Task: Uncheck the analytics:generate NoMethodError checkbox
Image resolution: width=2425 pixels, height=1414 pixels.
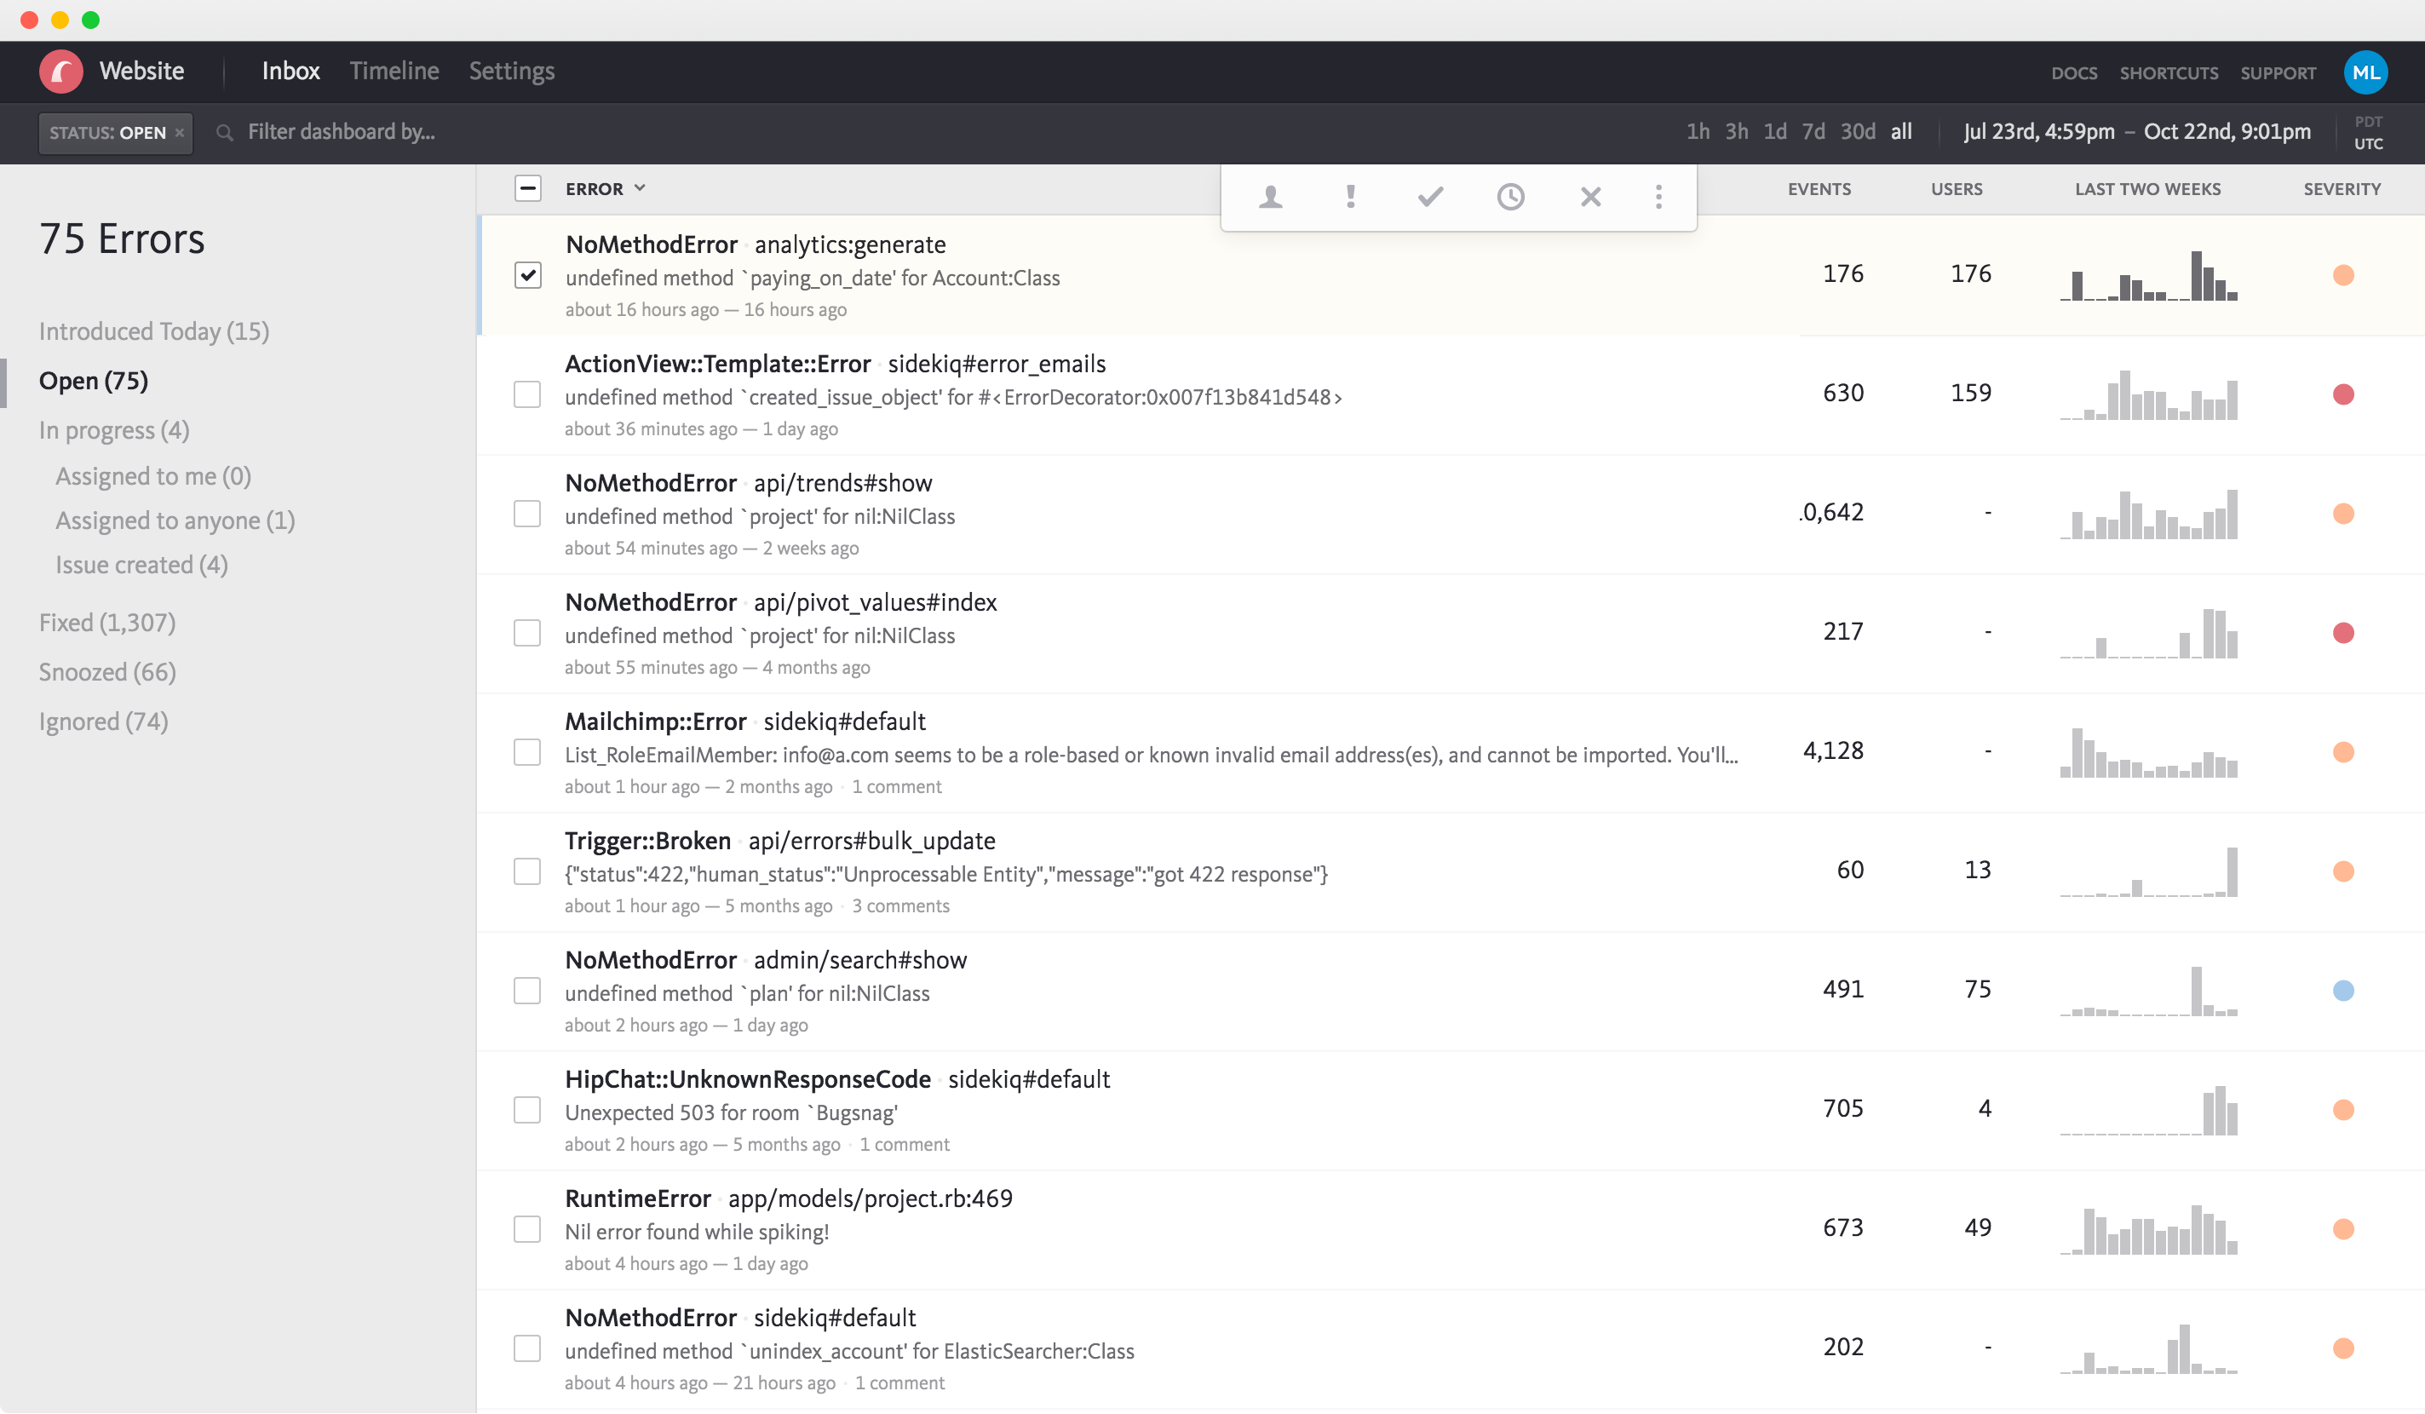Action: point(527,275)
